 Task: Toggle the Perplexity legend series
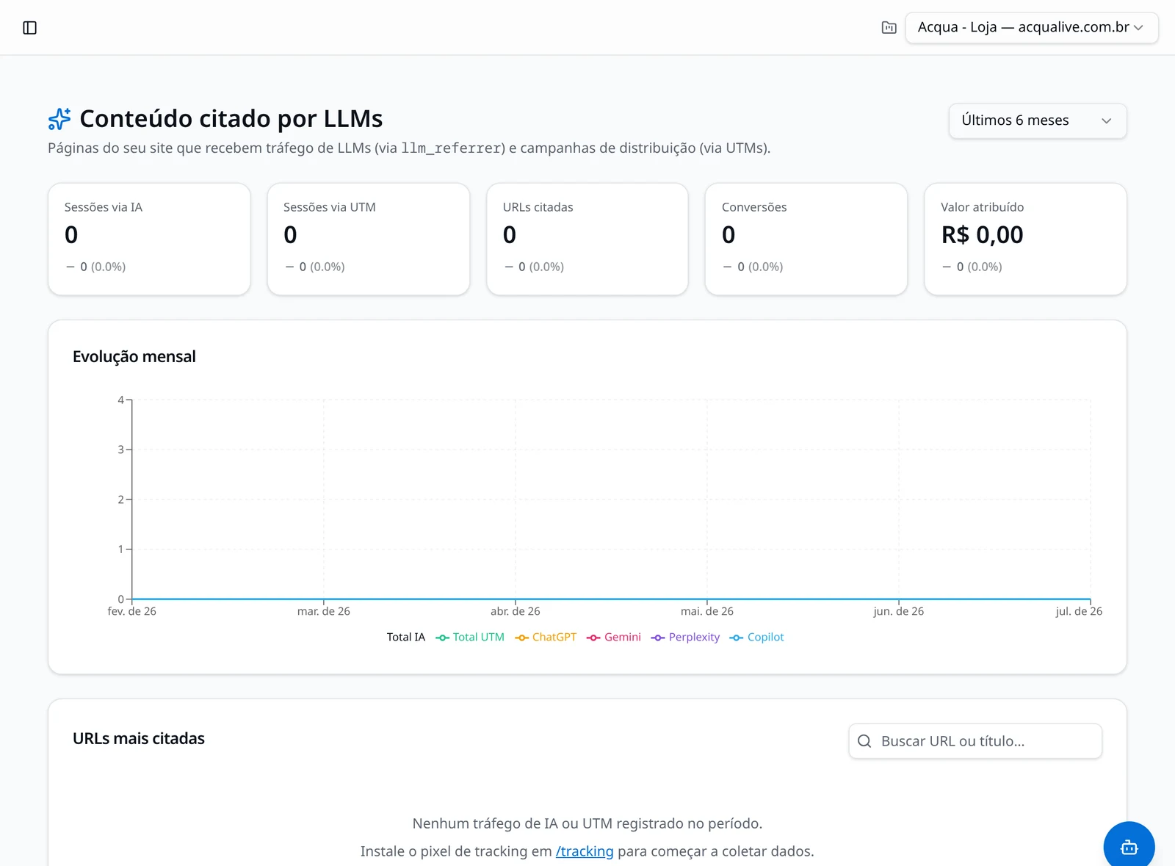pyautogui.click(x=685, y=638)
